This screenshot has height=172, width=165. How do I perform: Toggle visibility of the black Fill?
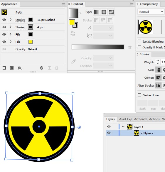pyautogui.click(x=4, y=34)
